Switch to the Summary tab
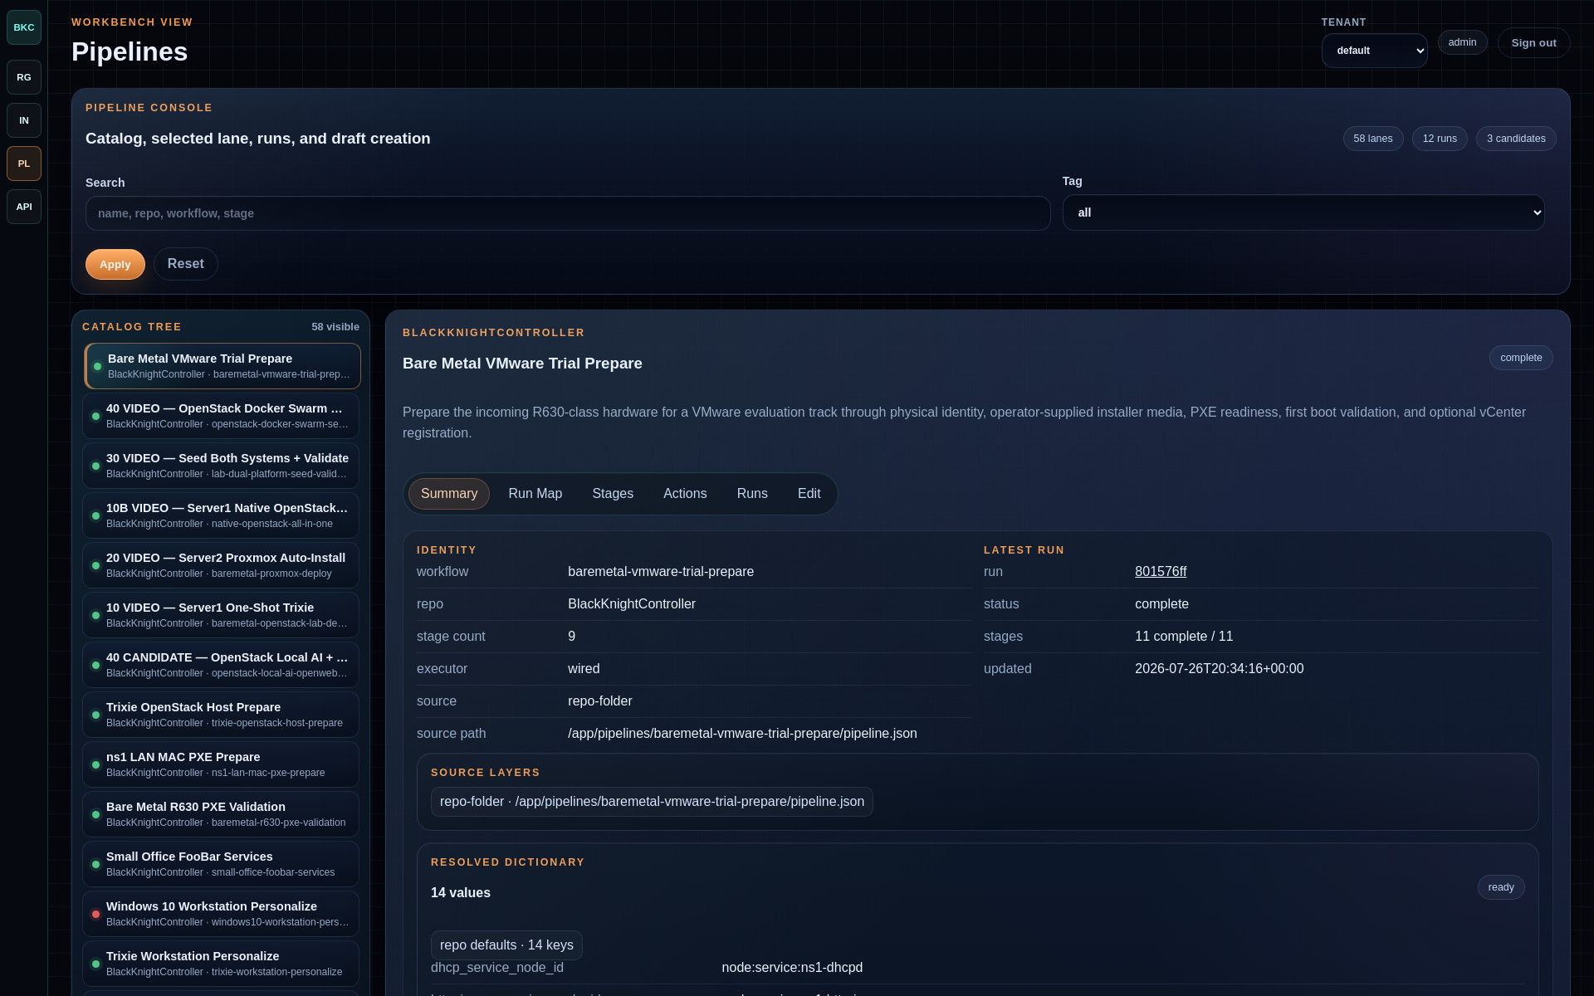Image resolution: width=1594 pixels, height=996 pixels. click(449, 494)
